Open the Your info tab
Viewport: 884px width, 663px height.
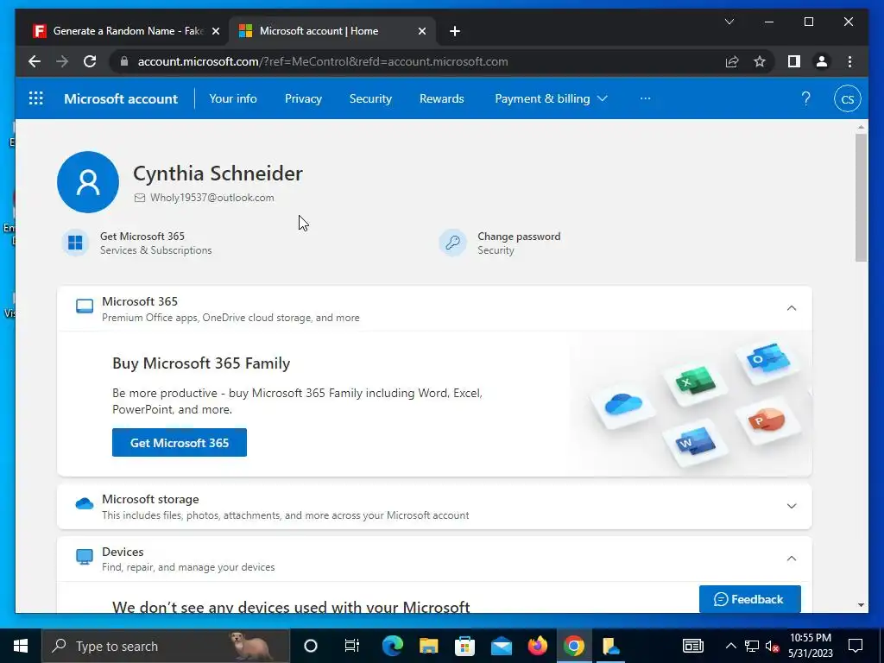pos(233,98)
